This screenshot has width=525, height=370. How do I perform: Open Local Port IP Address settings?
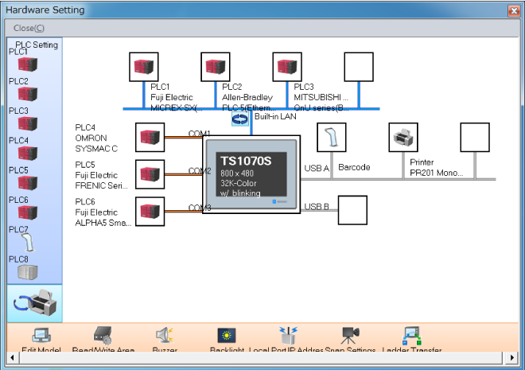287,337
